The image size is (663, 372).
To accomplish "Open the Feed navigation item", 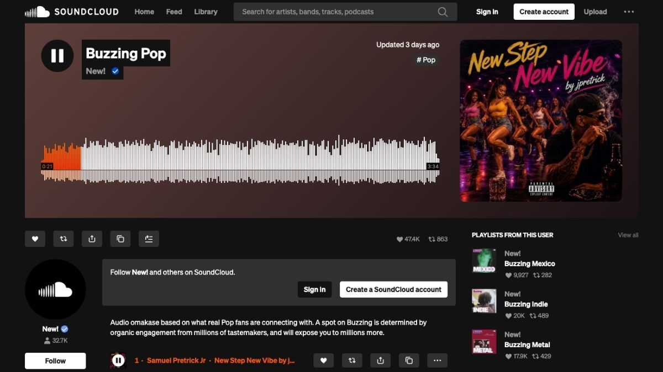I will (174, 12).
